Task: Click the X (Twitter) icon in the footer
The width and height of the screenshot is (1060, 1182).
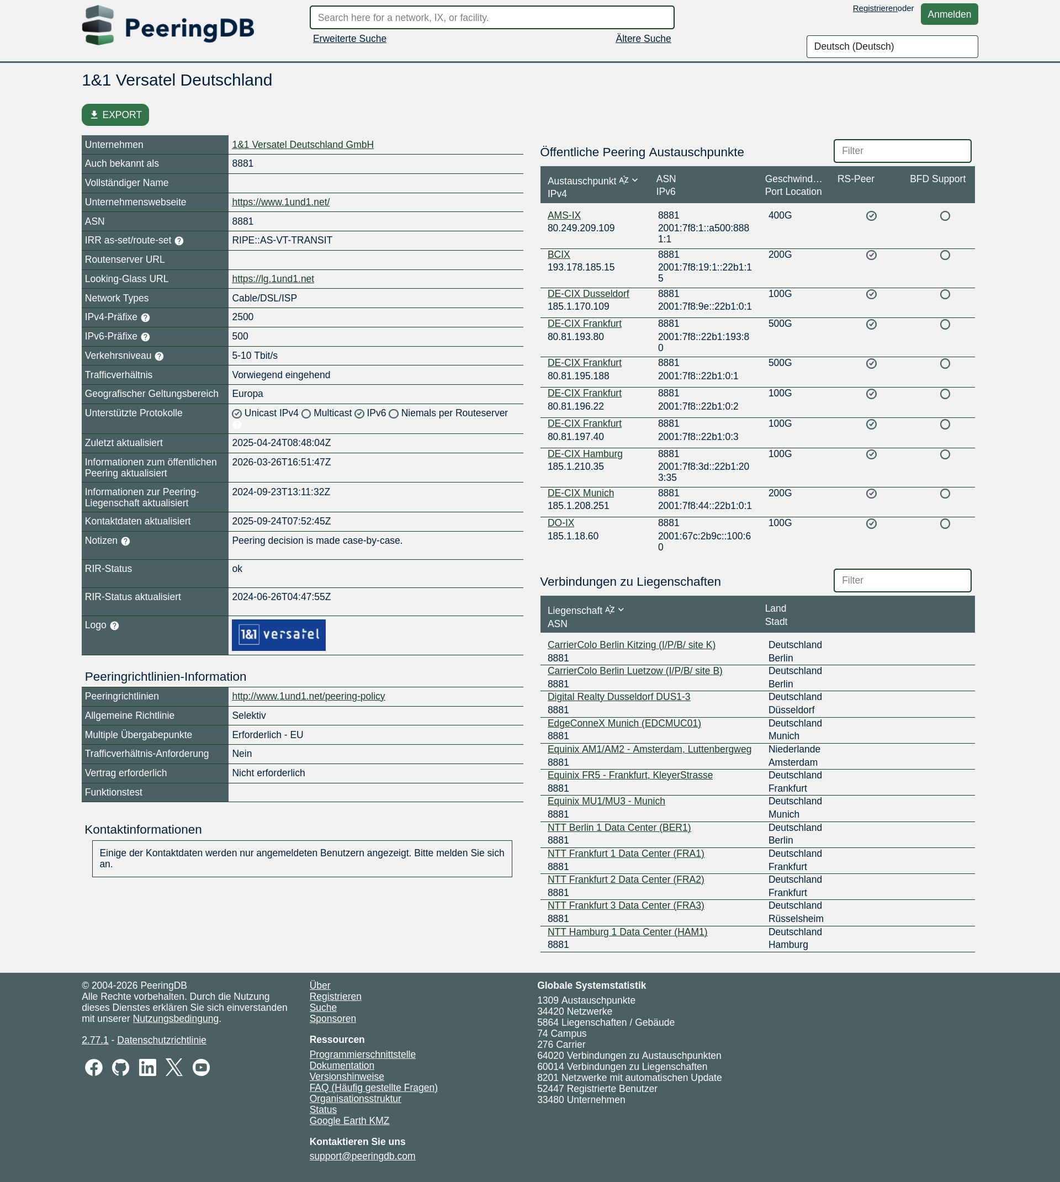Action: tap(174, 1067)
